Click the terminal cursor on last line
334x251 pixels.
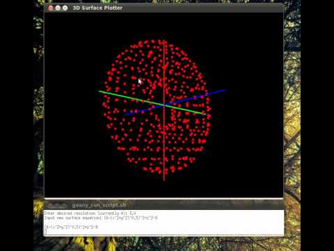coord(46,231)
